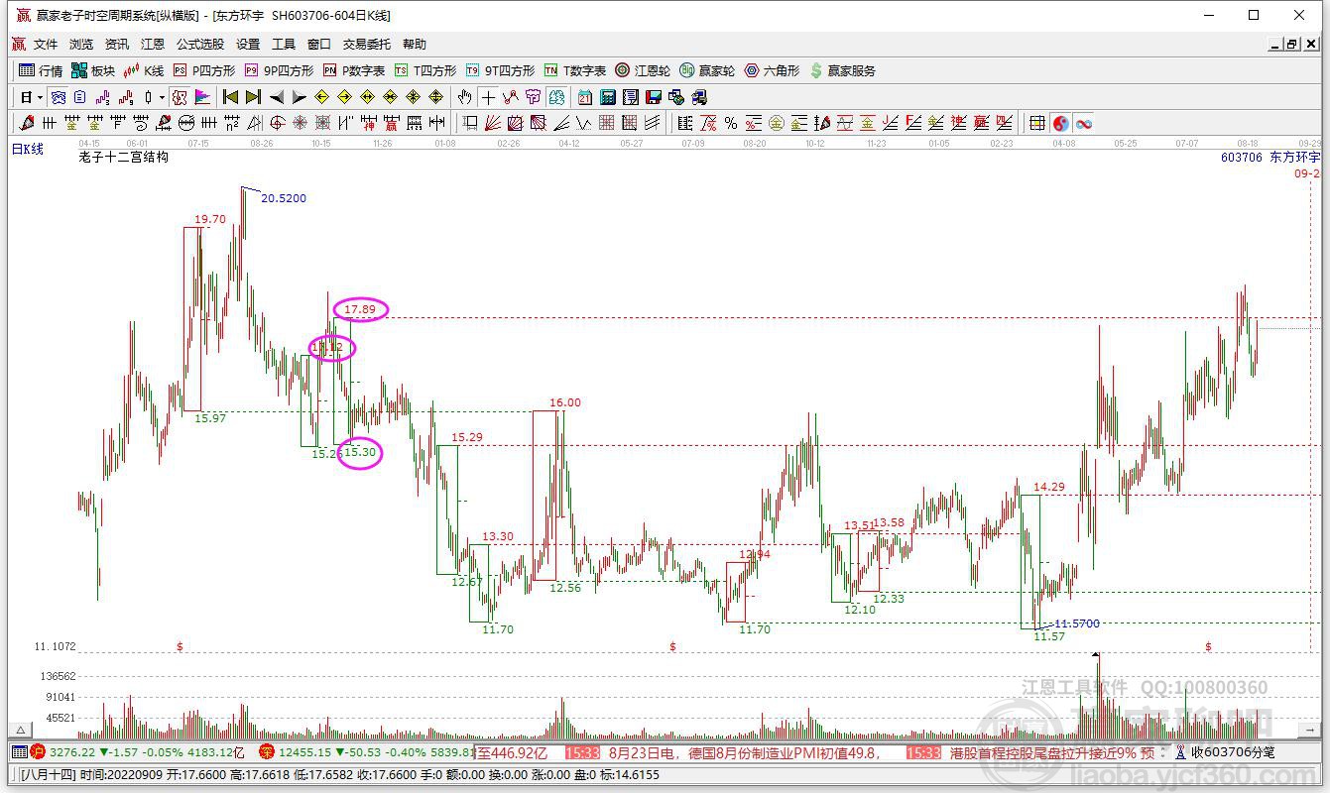Image resolution: width=1330 pixels, height=793 pixels.
Task: Select the circled 金 golden ratio tool
Action: tap(777, 123)
